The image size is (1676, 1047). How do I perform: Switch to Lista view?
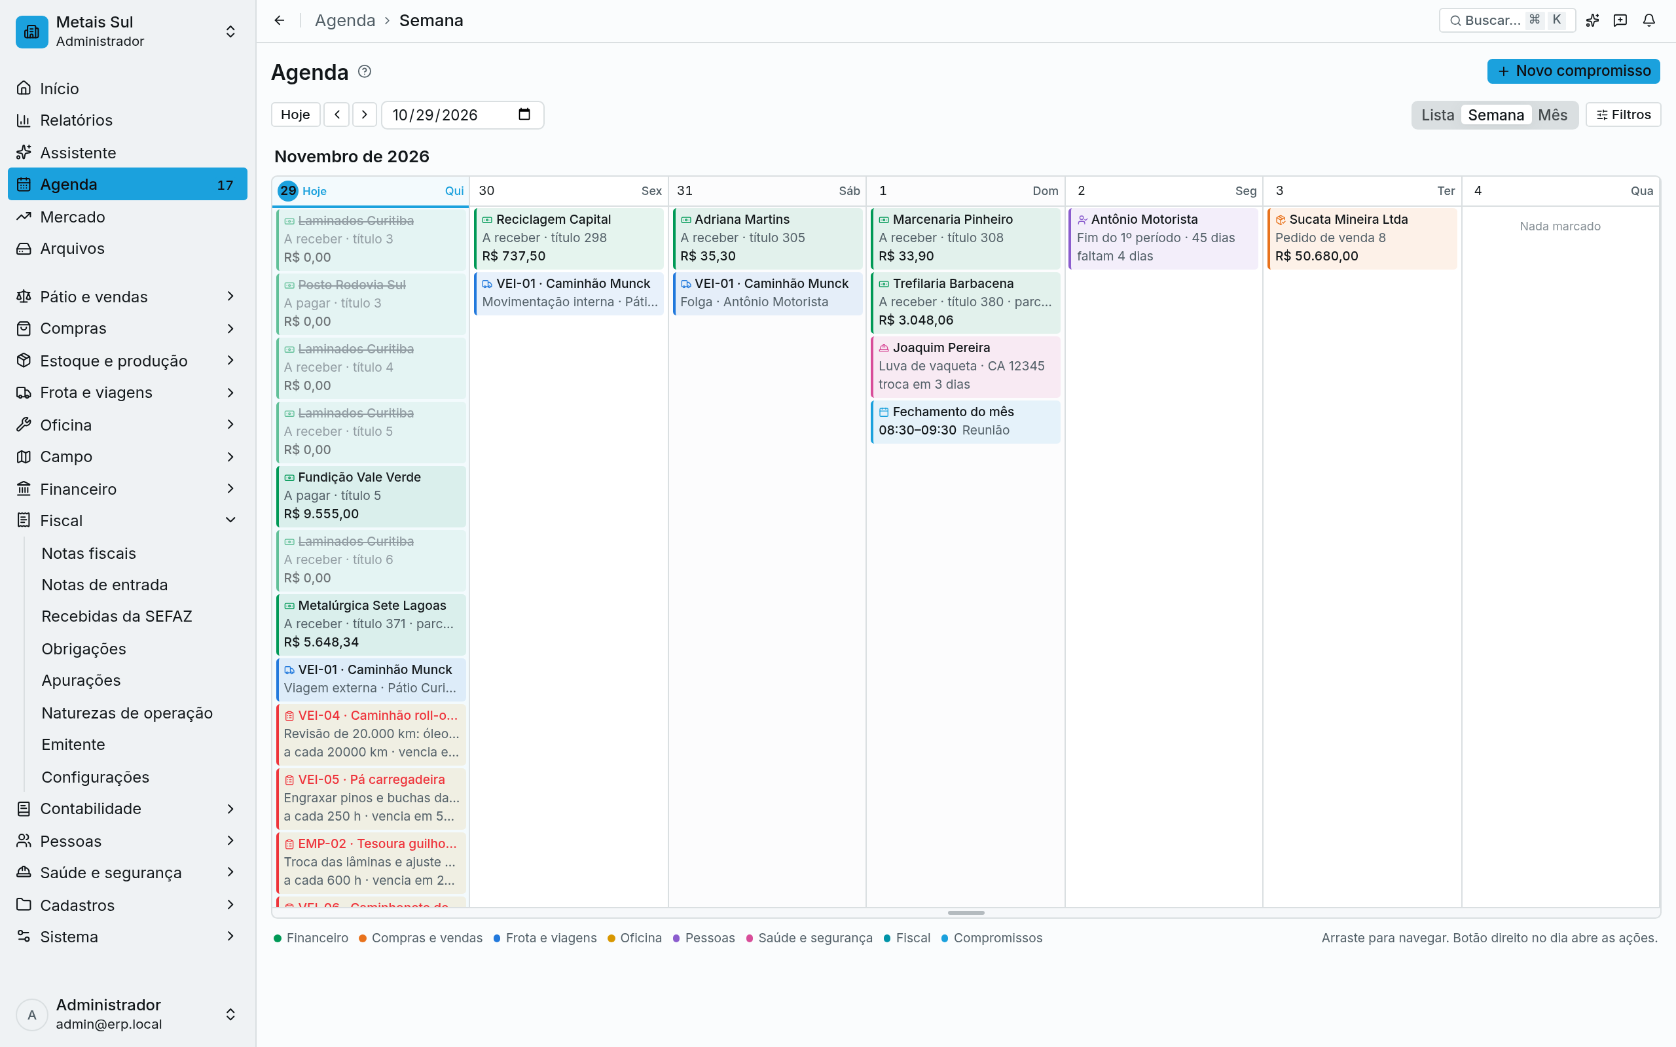click(x=1437, y=115)
